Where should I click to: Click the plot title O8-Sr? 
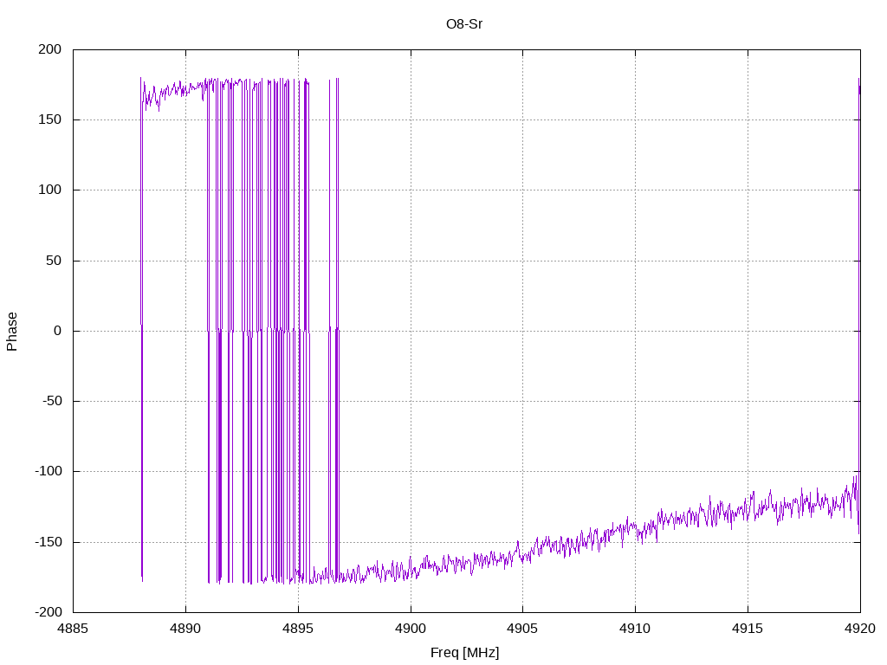click(x=464, y=24)
